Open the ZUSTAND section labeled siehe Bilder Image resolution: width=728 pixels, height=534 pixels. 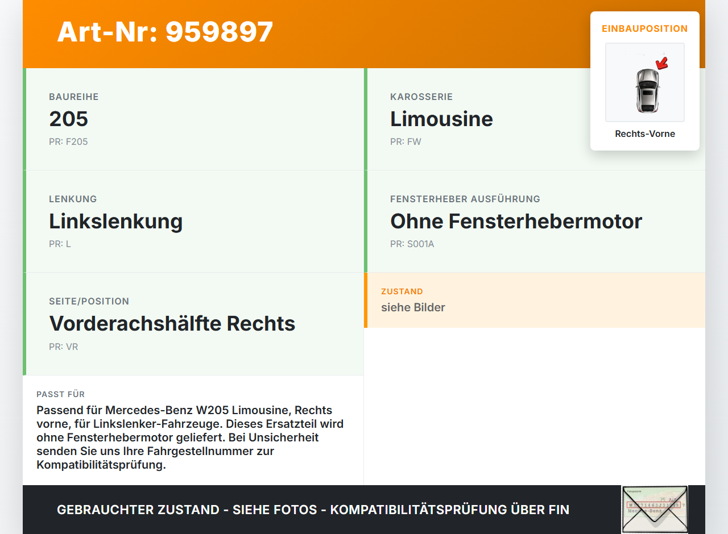pyautogui.click(x=413, y=307)
